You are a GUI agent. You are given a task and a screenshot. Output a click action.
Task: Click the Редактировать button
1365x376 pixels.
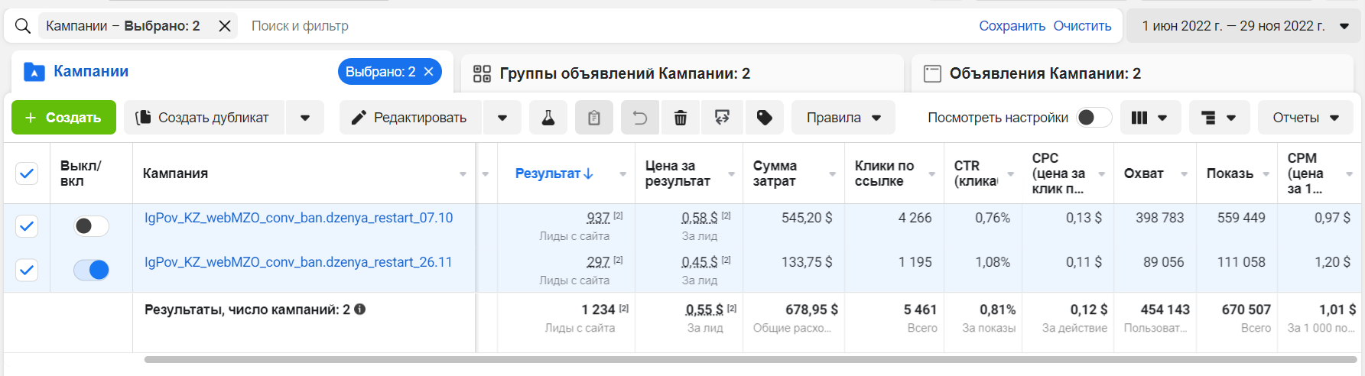pos(411,118)
